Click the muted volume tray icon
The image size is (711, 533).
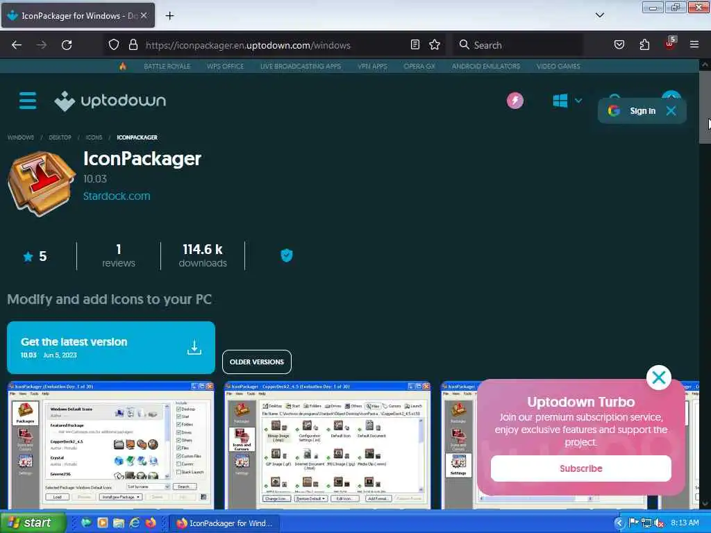660,523
